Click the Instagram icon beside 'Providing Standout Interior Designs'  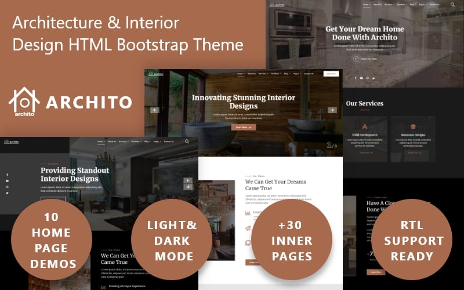tap(7, 187)
